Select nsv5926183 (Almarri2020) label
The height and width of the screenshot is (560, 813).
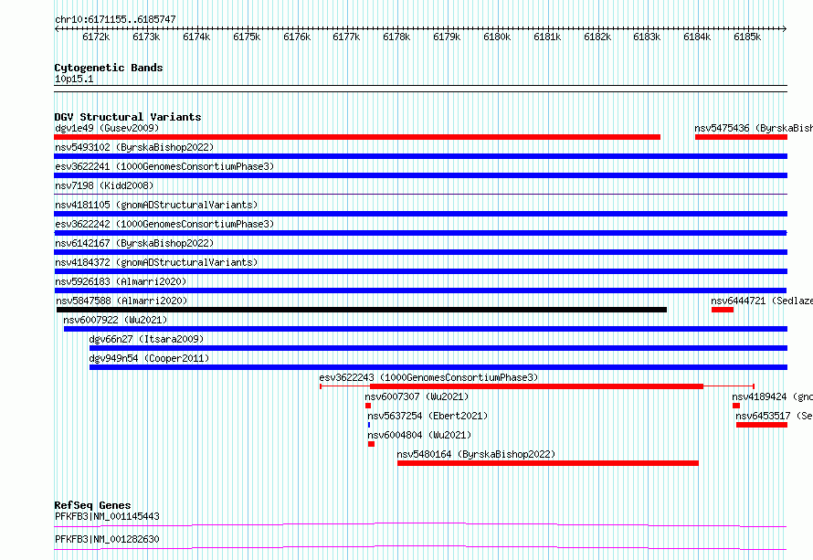pos(121,281)
